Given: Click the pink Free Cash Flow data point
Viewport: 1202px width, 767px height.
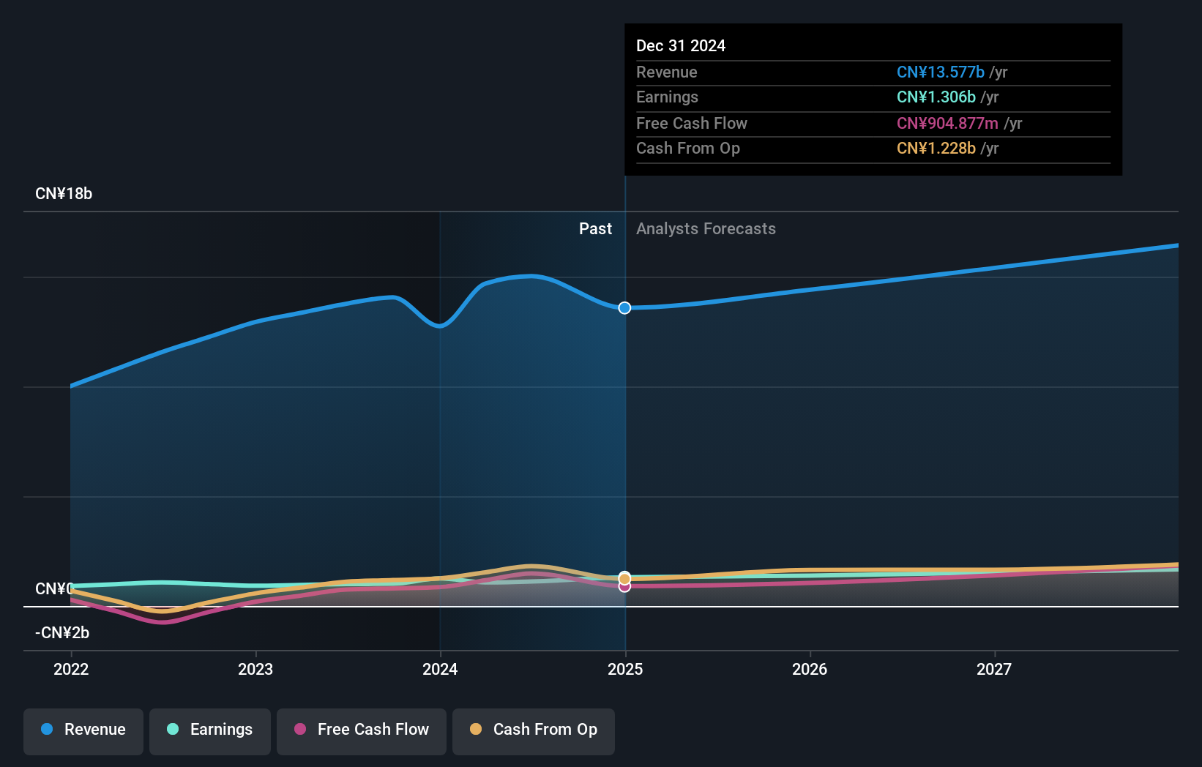Looking at the screenshot, I should [624, 587].
